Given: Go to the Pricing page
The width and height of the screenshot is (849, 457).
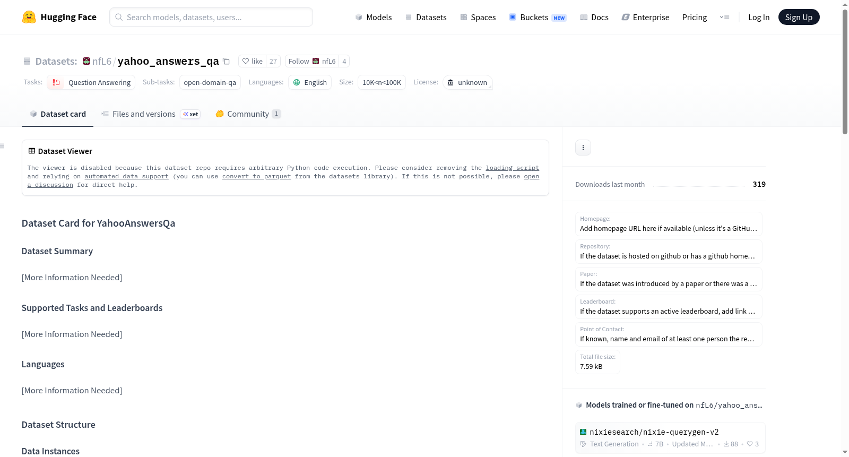Looking at the screenshot, I should point(695,17).
